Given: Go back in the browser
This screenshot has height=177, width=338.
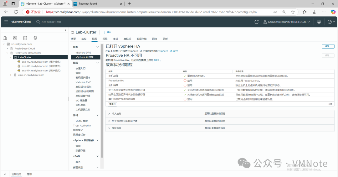Looking at the screenshot, I should [6, 12].
